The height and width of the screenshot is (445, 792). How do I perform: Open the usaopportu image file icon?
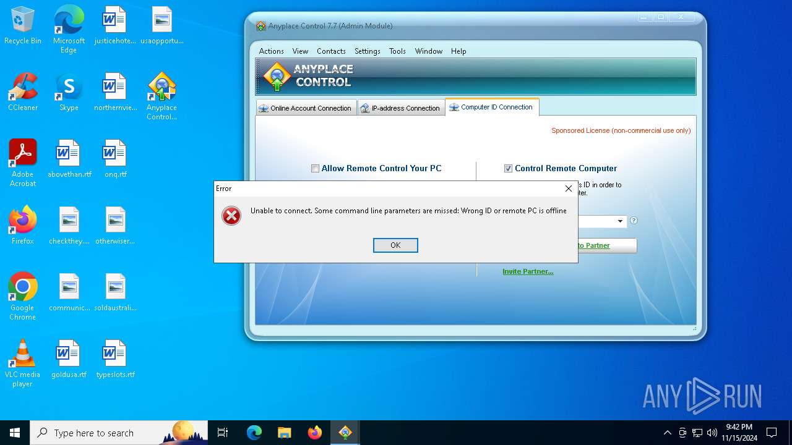coord(161,26)
